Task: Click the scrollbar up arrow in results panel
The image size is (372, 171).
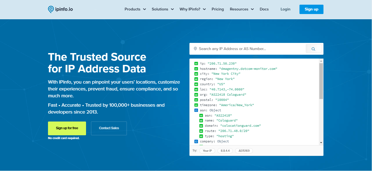Action: pos(321,61)
